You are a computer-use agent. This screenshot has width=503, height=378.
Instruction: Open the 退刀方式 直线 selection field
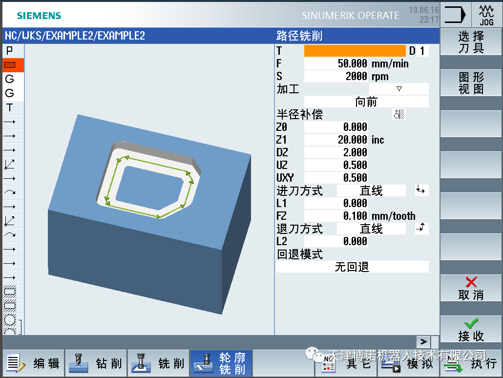point(371,229)
